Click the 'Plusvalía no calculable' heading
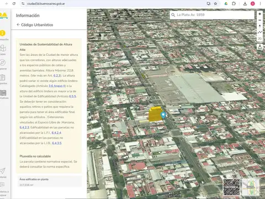The height and width of the screenshot is (199, 265). point(35,156)
